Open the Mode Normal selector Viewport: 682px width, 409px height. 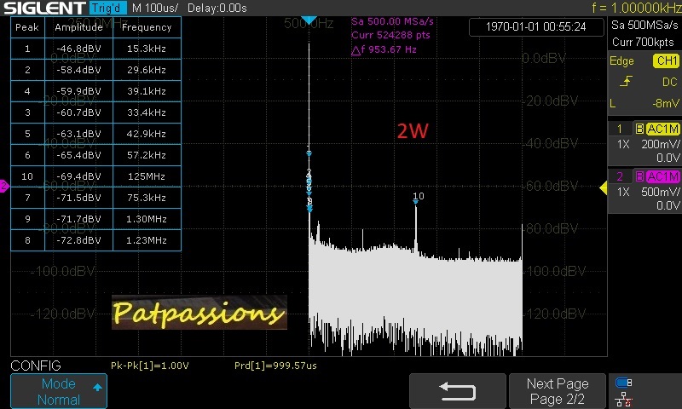[x=58, y=391]
